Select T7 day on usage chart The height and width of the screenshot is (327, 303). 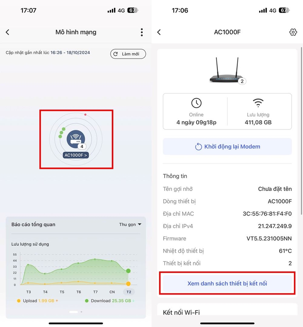point(95,292)
